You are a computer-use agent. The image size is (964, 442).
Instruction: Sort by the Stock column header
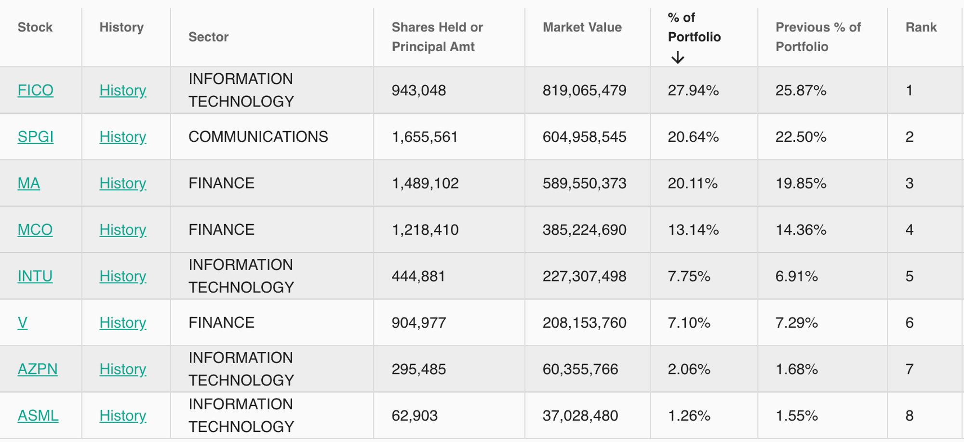35,27
